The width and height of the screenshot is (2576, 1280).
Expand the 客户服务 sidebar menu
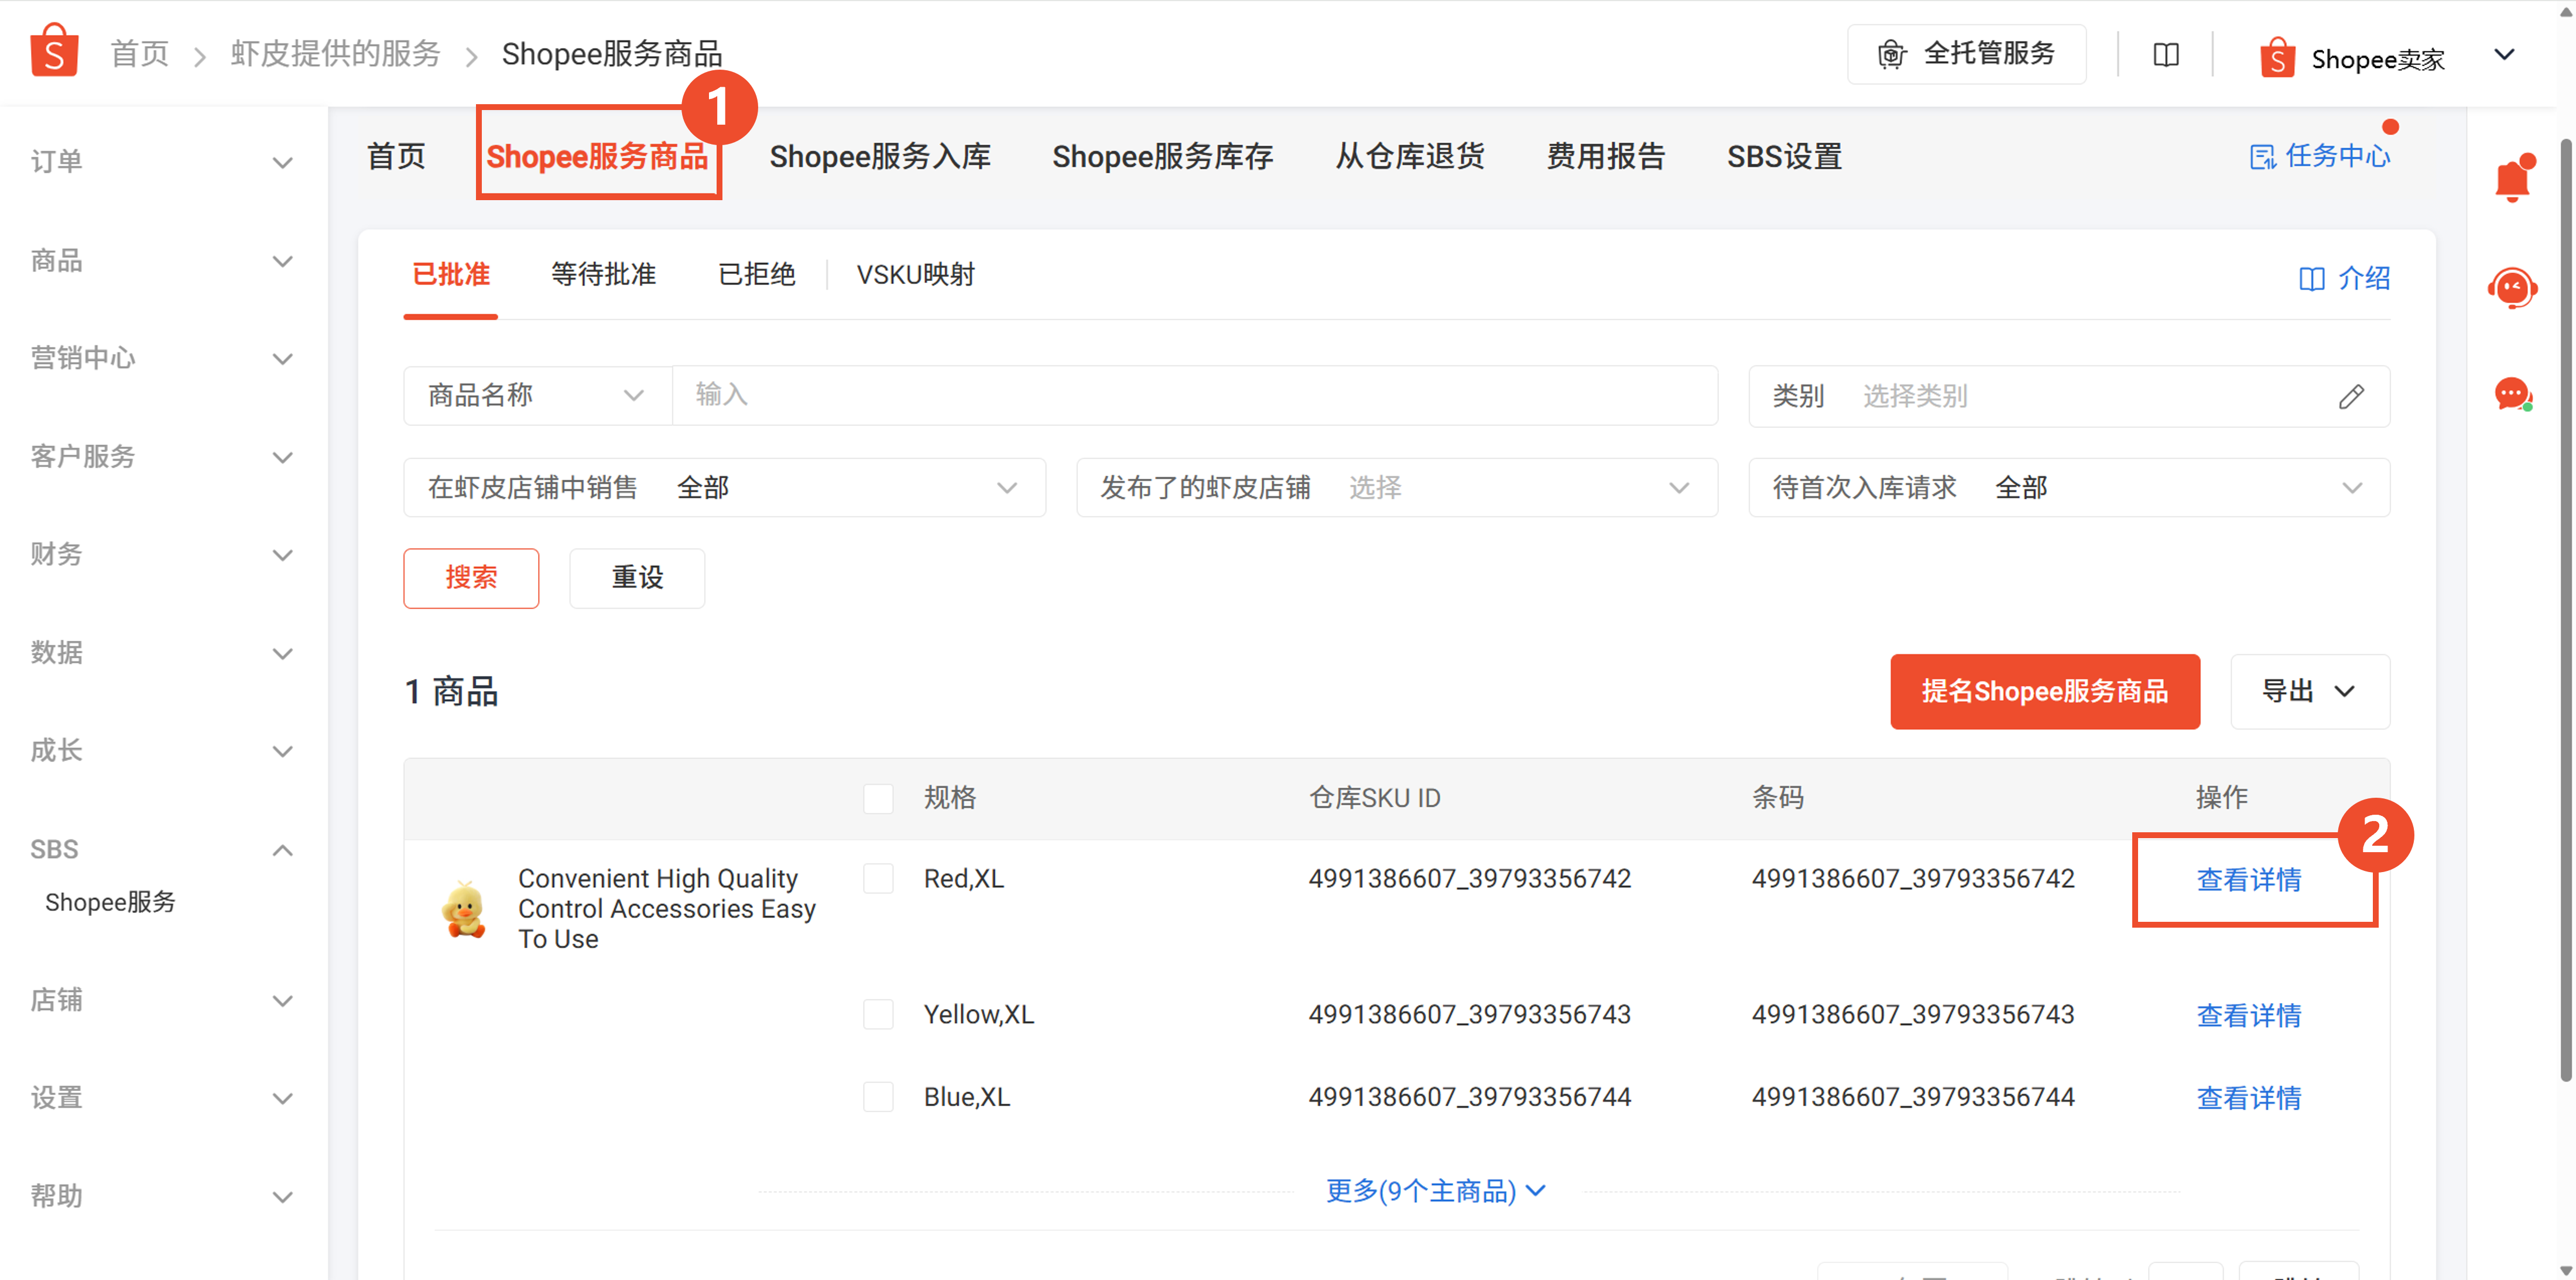pyautogui.click(x=163, y=457)
